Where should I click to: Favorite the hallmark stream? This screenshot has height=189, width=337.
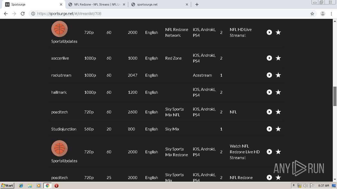click(278, 92)
